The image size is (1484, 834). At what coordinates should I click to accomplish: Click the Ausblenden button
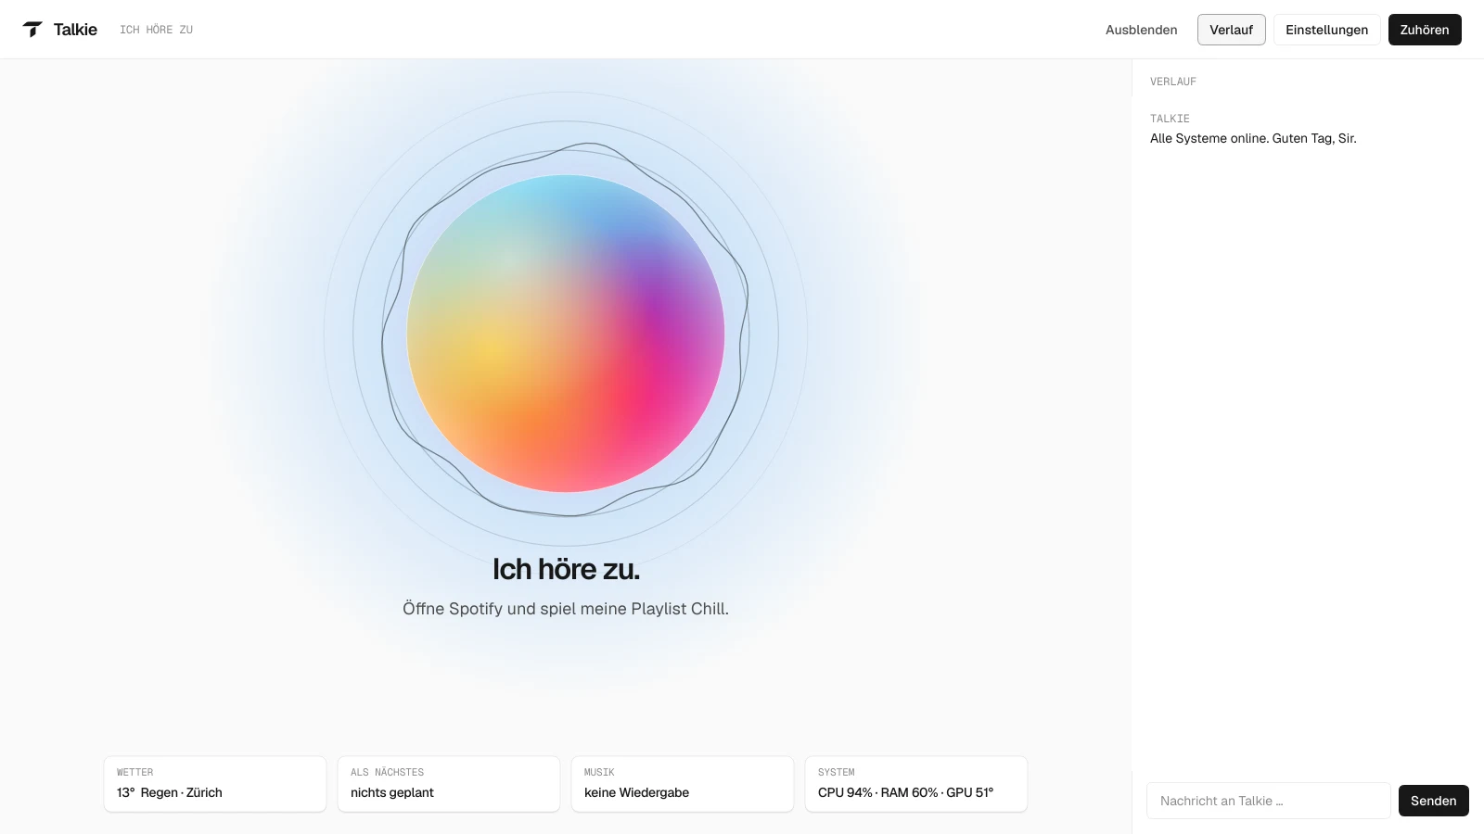point(1141,30)
